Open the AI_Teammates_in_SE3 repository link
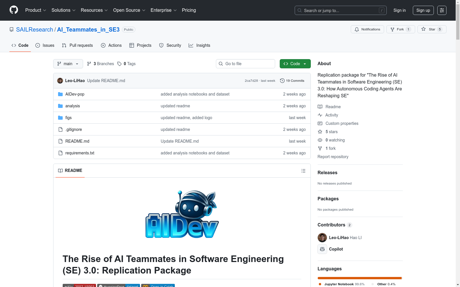The width and height of the screenshot is (460, 287). point(88,30)
